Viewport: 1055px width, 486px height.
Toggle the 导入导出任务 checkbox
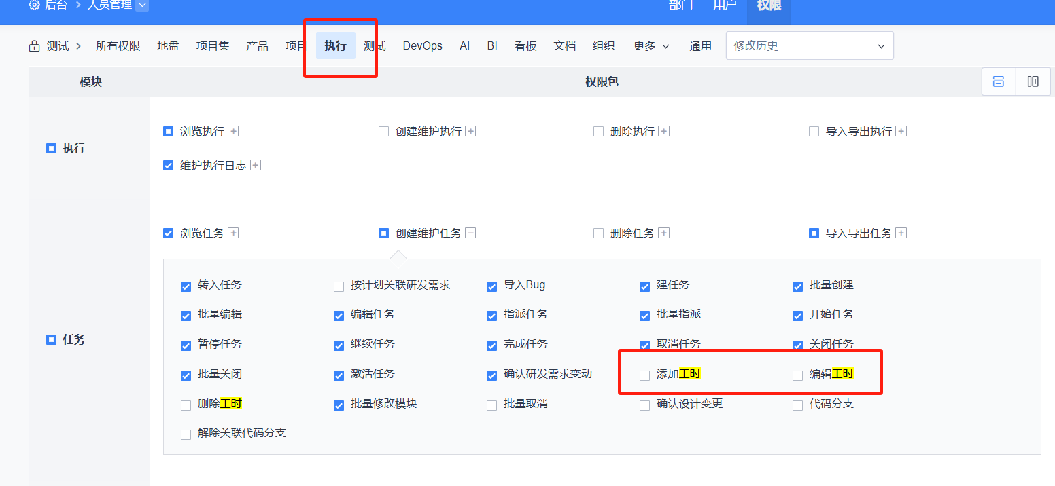[x=814, y=233]
